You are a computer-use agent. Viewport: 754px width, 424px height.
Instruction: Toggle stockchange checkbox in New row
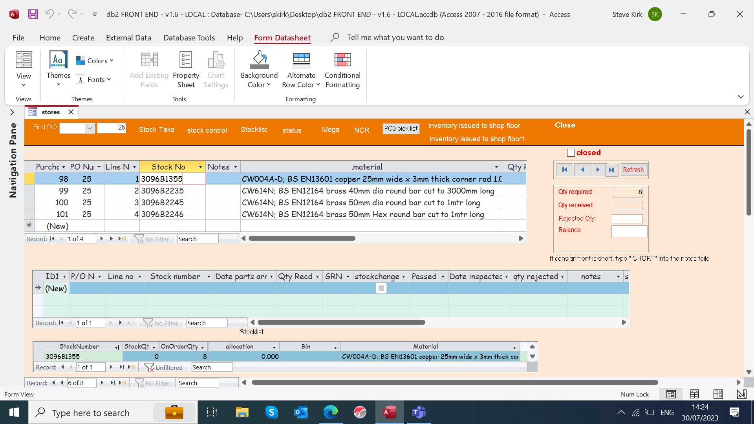click(x=381, y=288)
